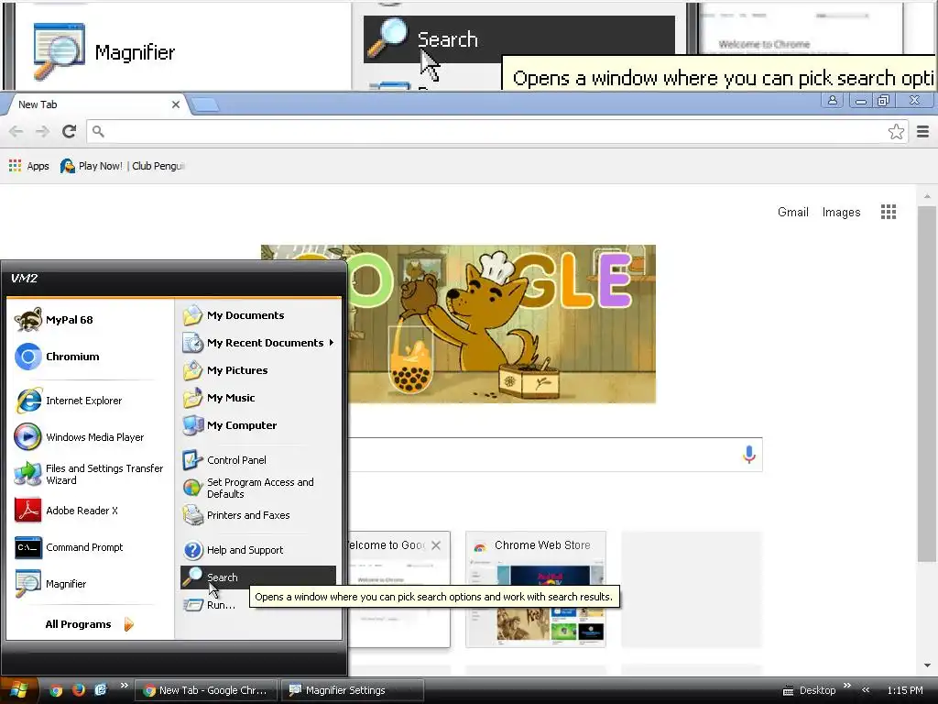Open My Computer

pyautogui.click(x=257, y=425)
